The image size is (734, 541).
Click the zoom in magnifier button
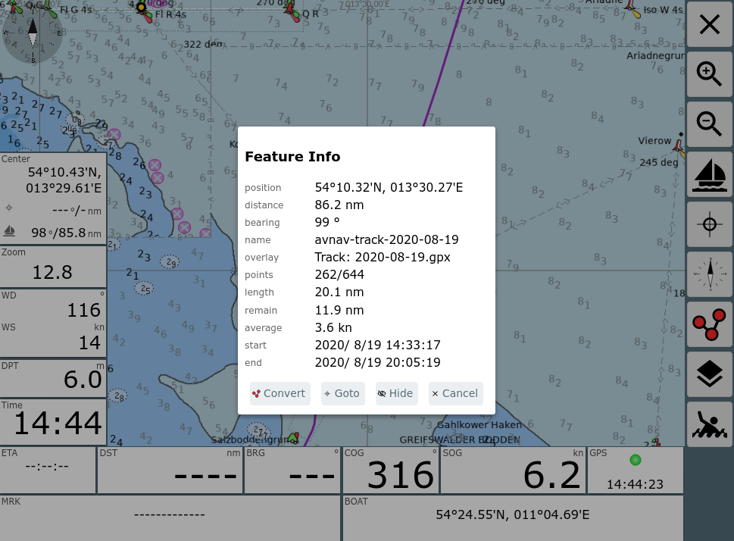point(709,74)
